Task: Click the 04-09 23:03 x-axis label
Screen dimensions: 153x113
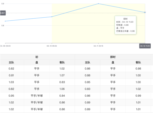Action: coord(6,46)
